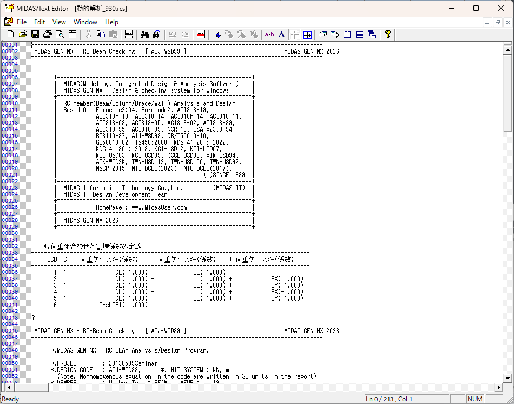
Task: Click the horizontal scrollbar left arrow
Action: [x=9, y=387]
